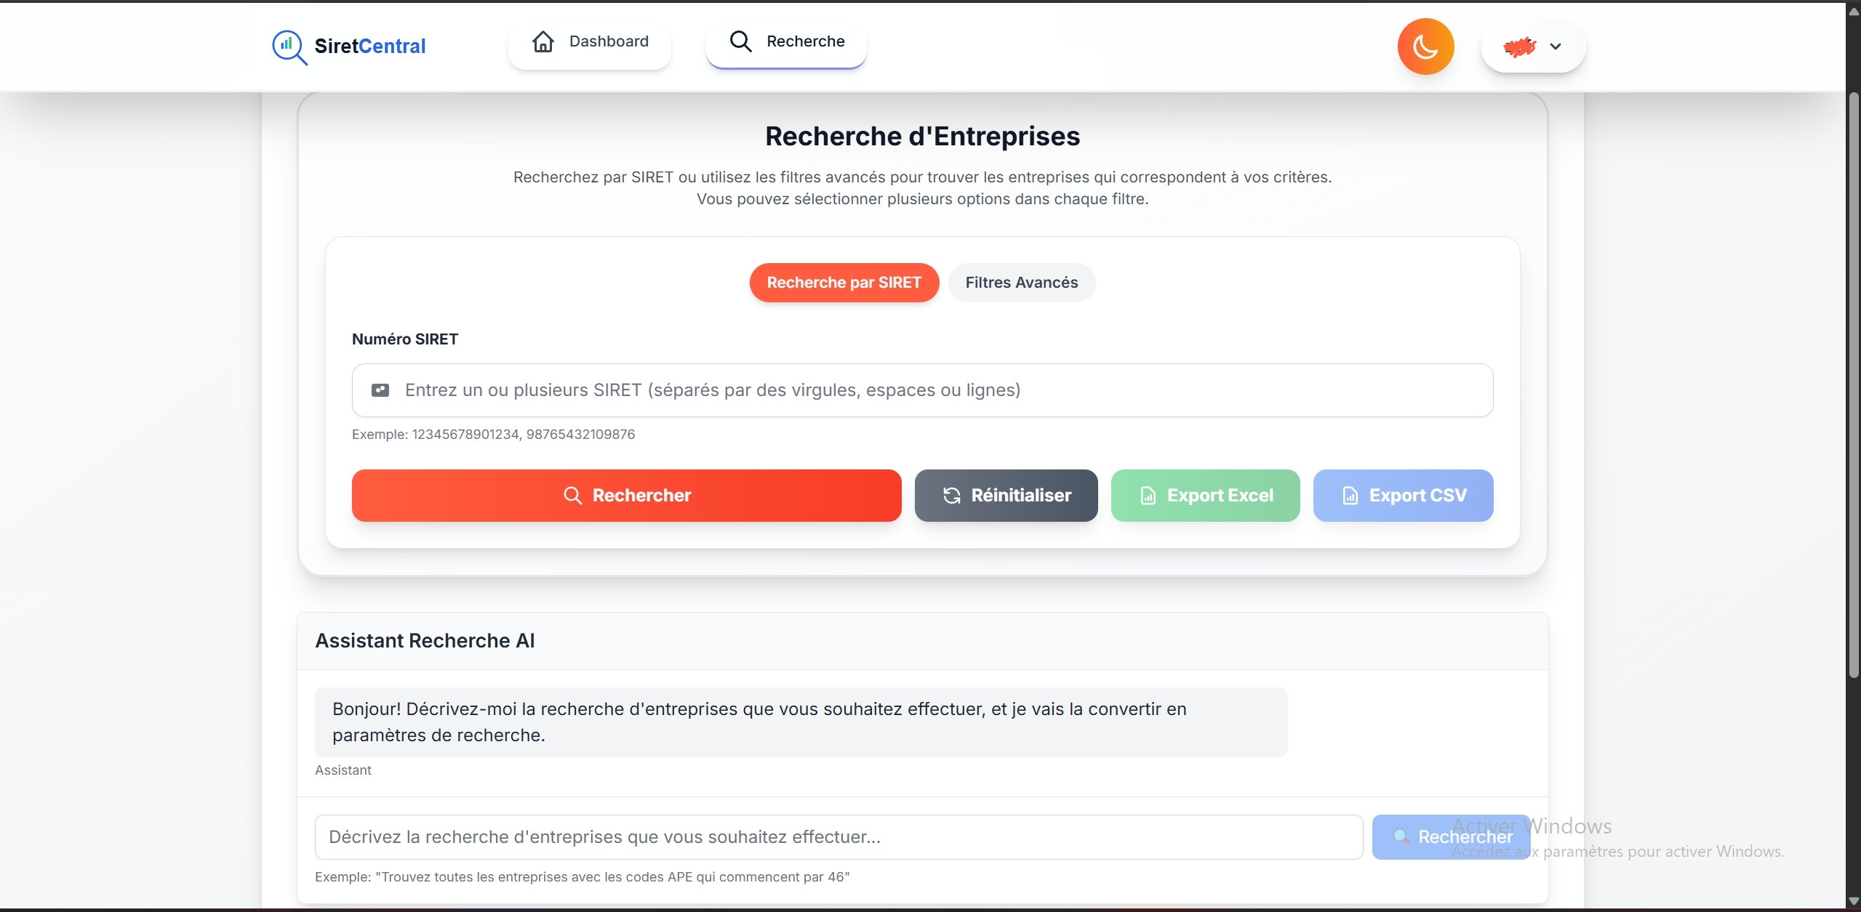This screenshot has height=912, width=1861.
Task: Click the Réinitialiser refresh icon
Action: (951, 496)
